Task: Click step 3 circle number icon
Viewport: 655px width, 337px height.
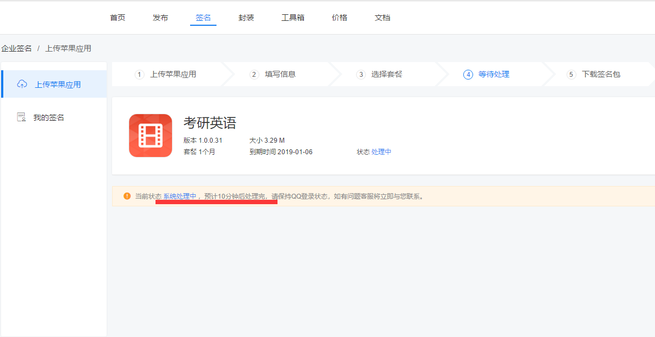Action: point(360,74)
